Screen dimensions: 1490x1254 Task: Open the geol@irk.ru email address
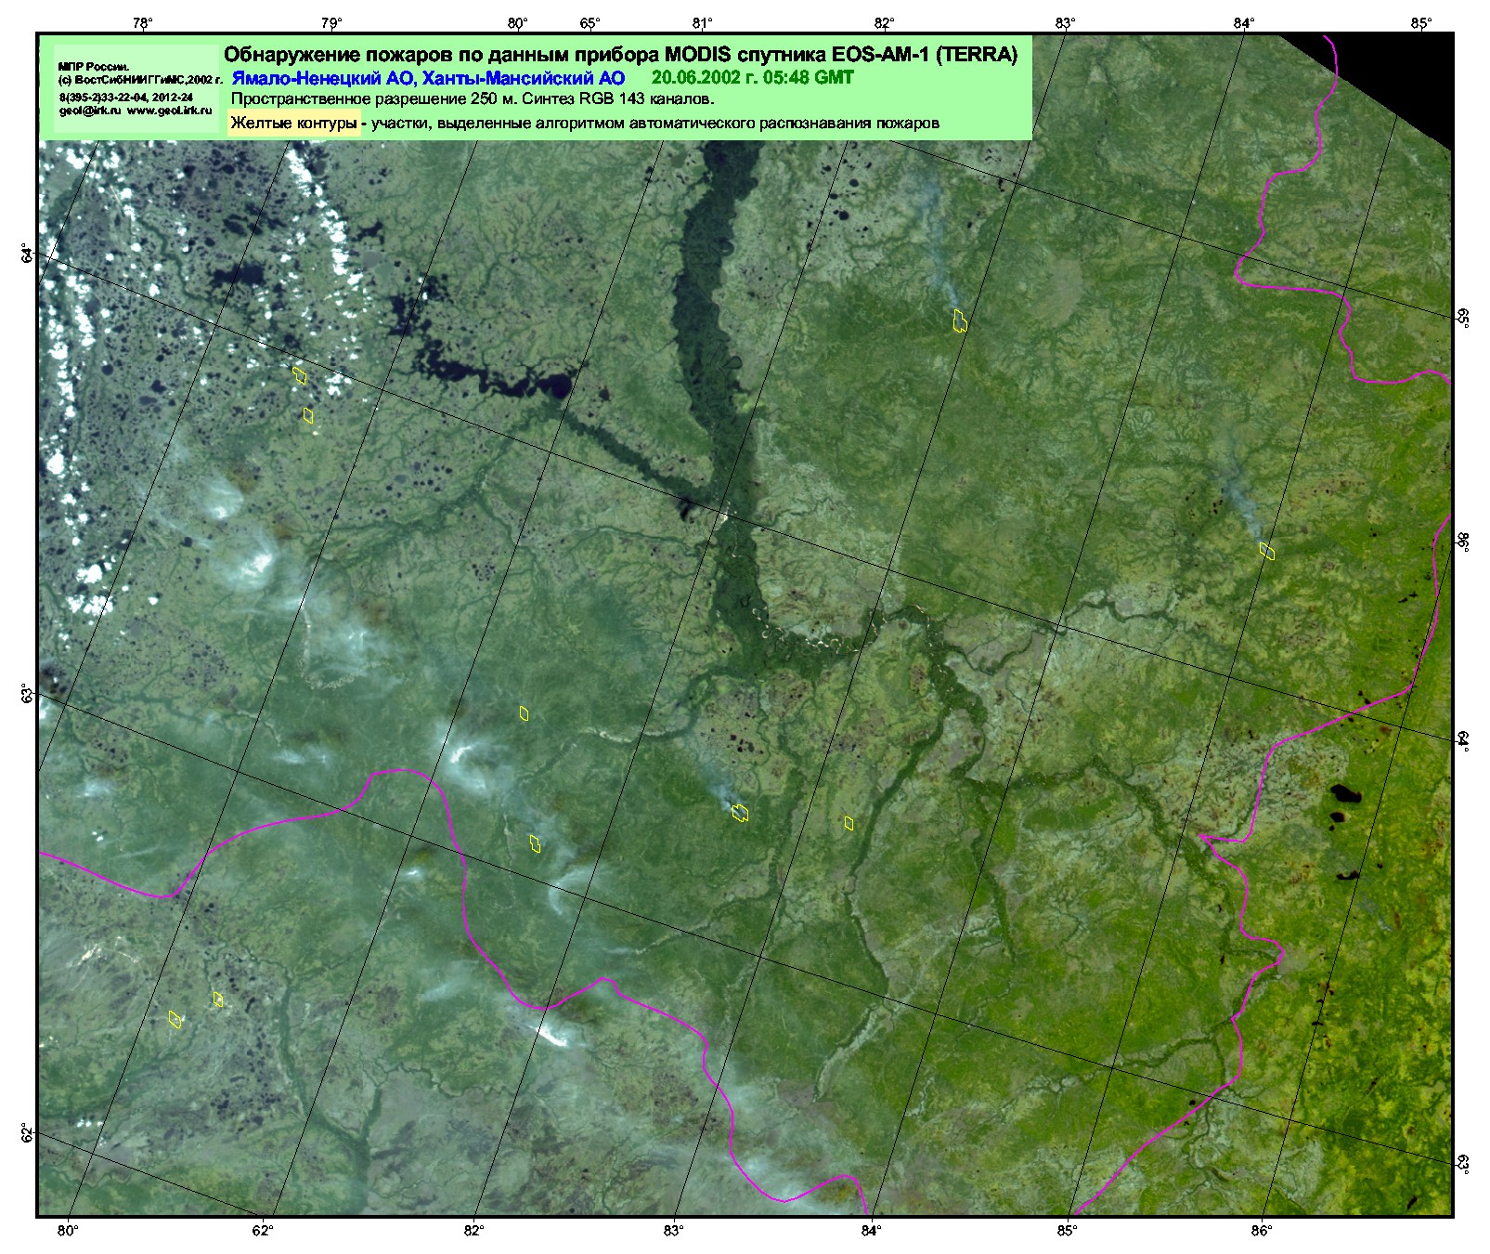tap(90, 110)
